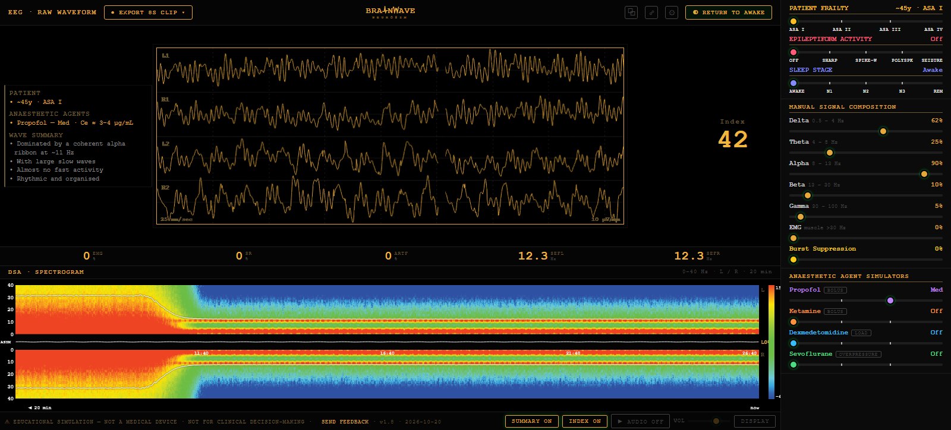Image resolution: width=951 pixels, height=430 pixels.
Task: Adjust the VOL volume slider
Action: coord(708,421)
